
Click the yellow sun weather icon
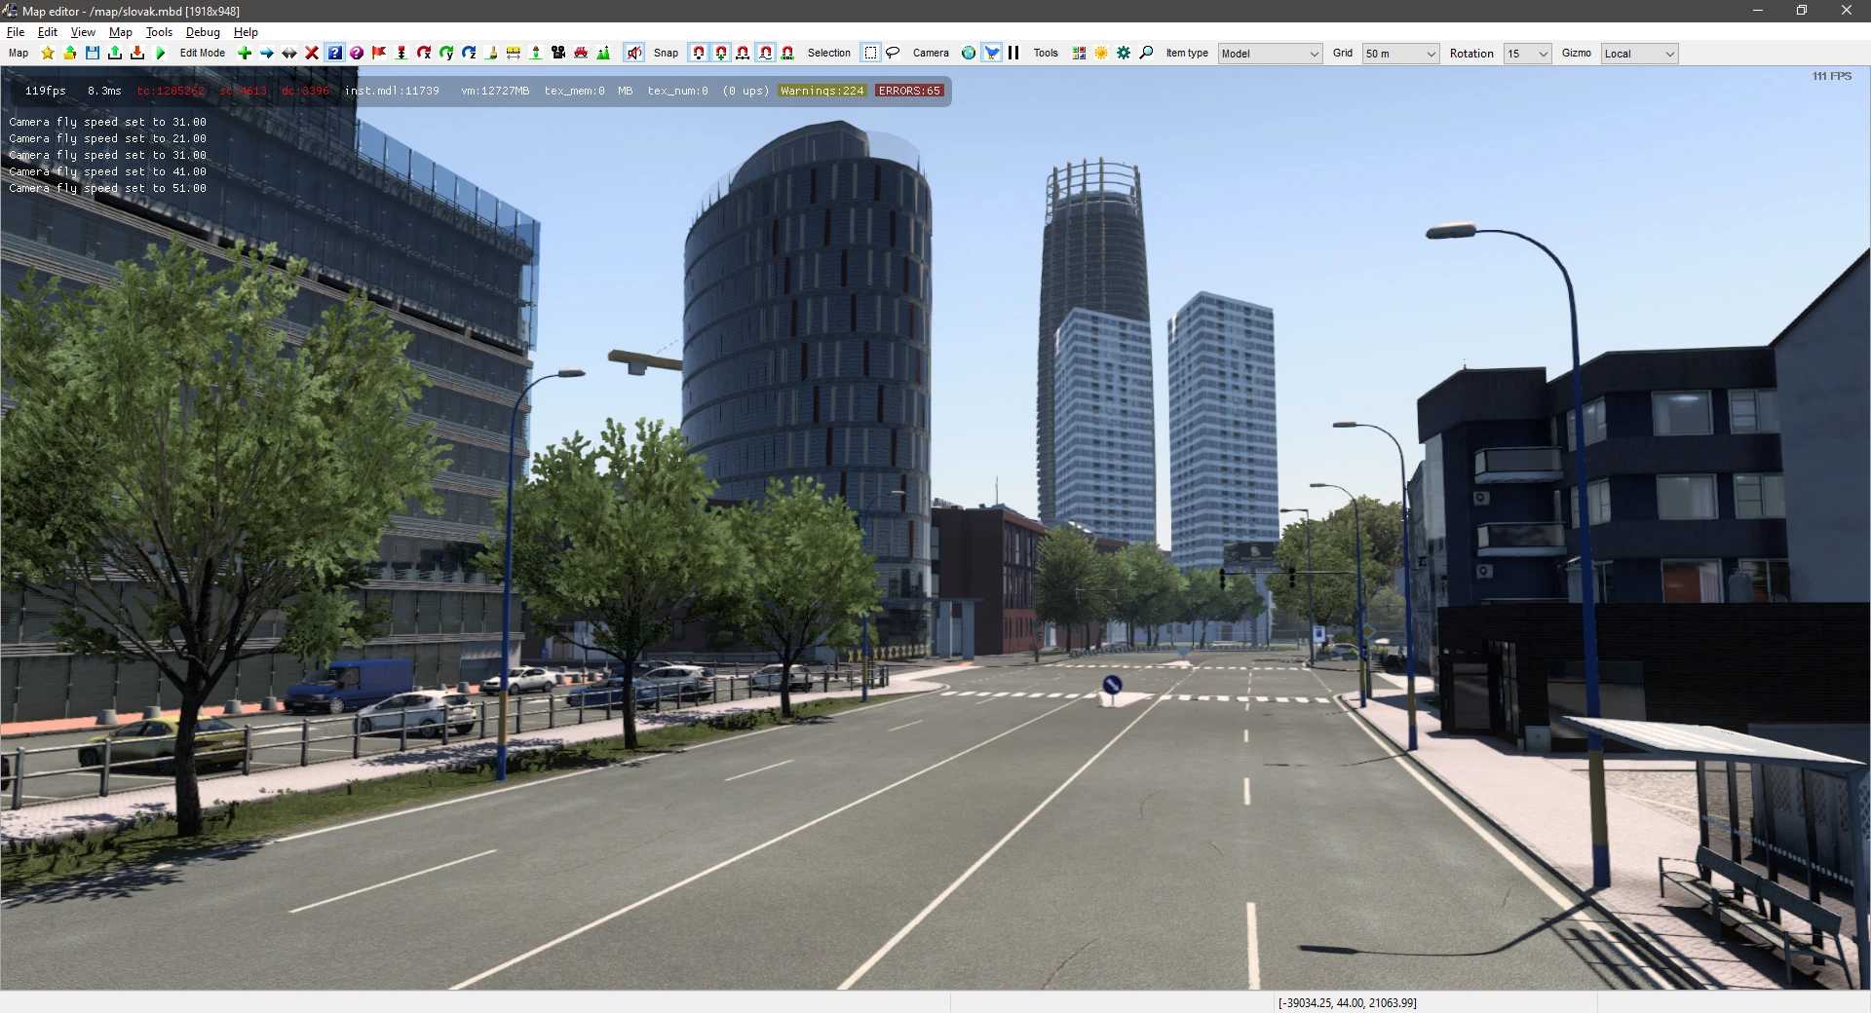(x=1101, y=54)
